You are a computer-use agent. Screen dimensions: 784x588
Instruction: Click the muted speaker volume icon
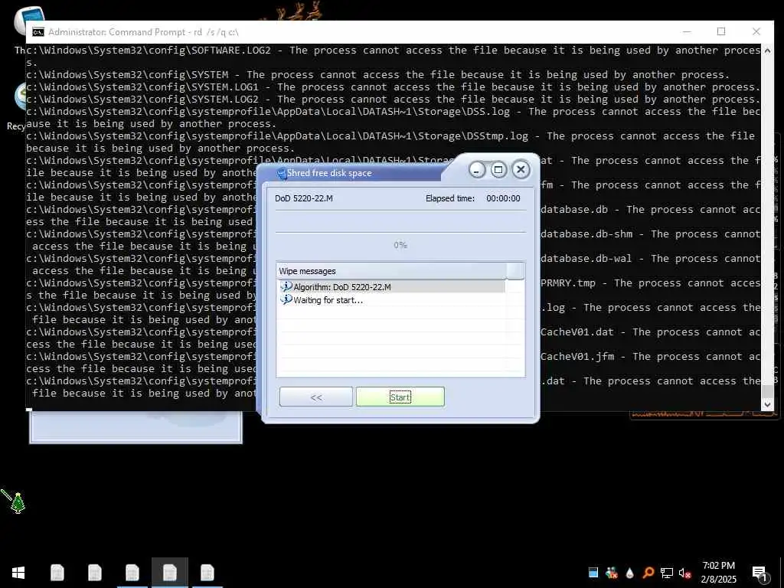pos(684,573)
